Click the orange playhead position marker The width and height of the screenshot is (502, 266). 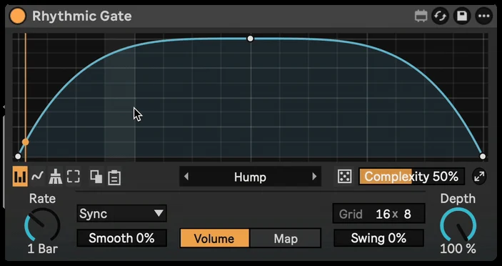tap(25, 142)
